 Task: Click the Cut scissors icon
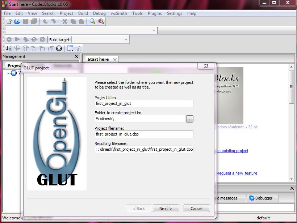coord(65,21)
